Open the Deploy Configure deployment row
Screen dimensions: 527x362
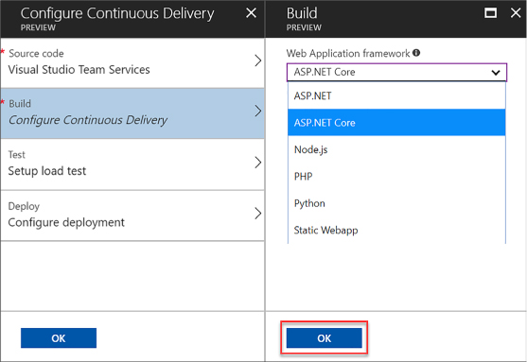pyautogui.click(x=132, y=215)
